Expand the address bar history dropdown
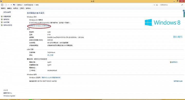185x100 pixels. pyautogui.click(x=154, y=5)
